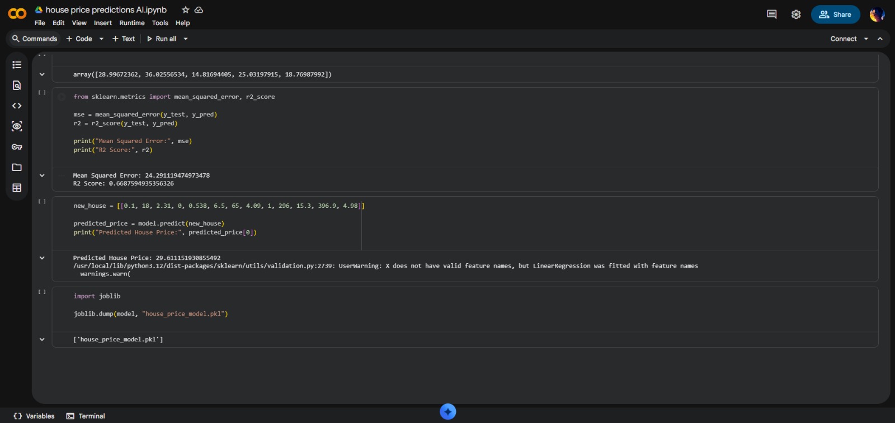The image size is (895, 423).
Task: Open the Connect options dropdown arrow
Action: (866, 39)
